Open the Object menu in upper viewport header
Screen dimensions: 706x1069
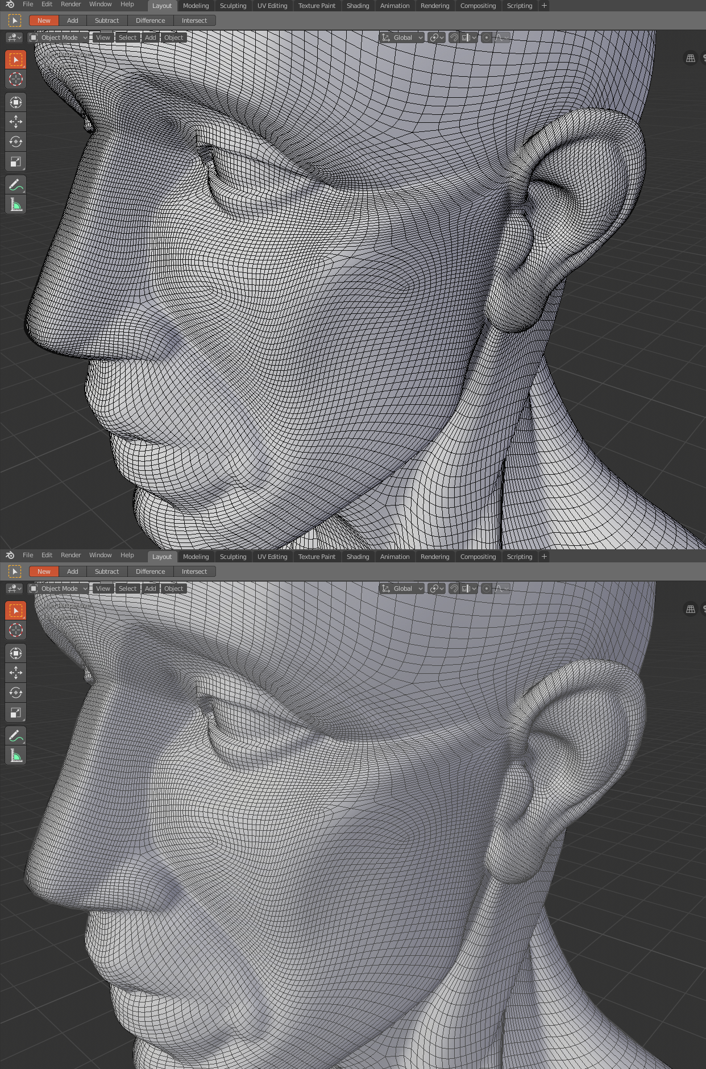click(x=173, y=38)
